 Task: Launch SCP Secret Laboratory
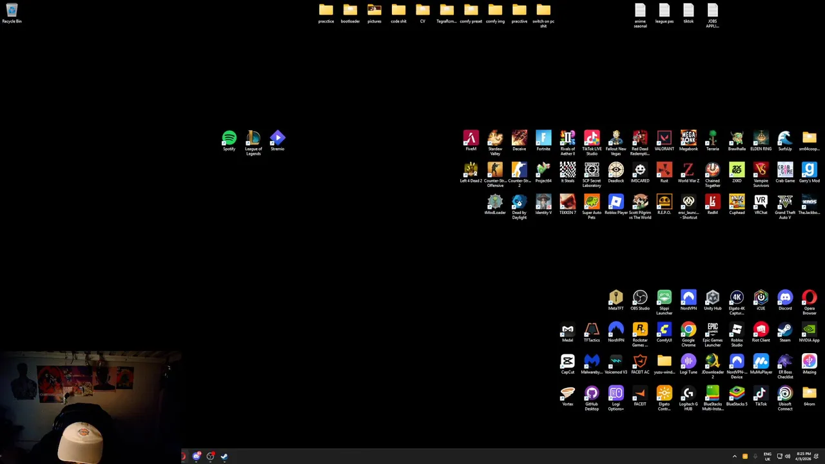(x=592, y=175)
